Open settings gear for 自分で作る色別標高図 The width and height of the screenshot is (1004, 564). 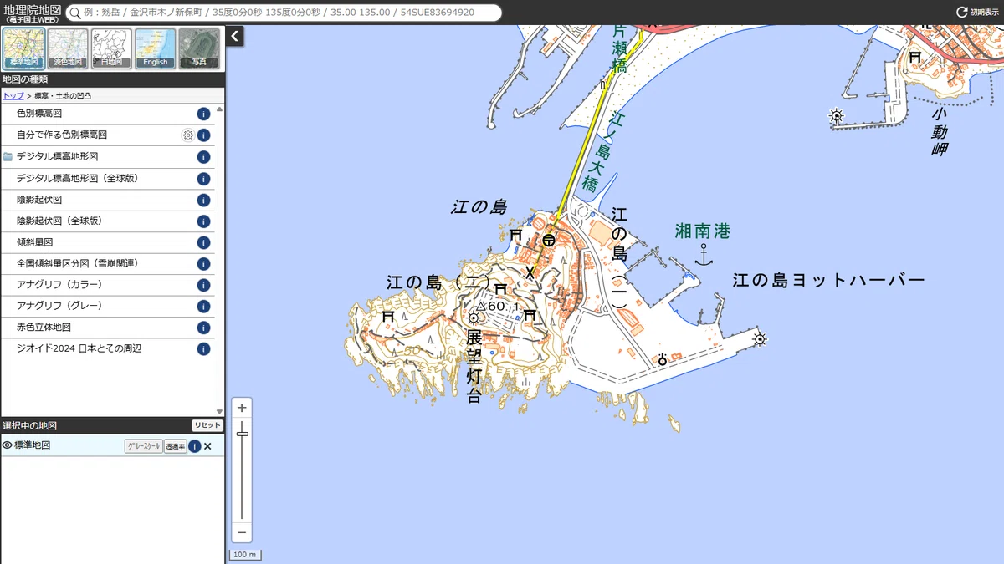coord(188,135)
